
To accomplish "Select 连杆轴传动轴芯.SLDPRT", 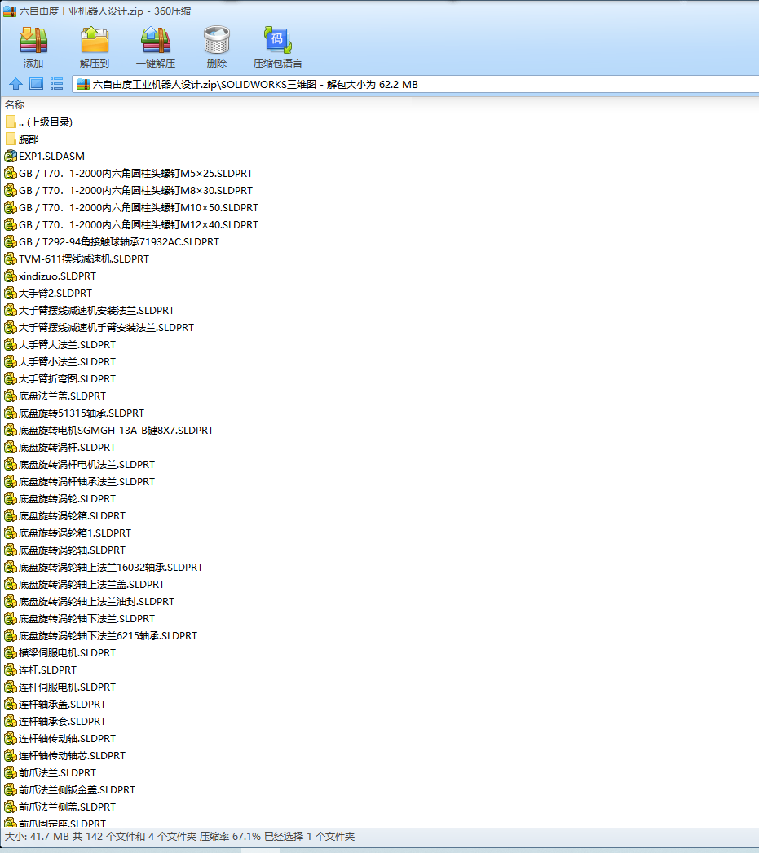I will 65,756.
